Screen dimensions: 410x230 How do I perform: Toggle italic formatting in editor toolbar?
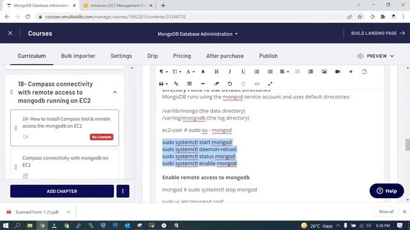coord(230,72)
